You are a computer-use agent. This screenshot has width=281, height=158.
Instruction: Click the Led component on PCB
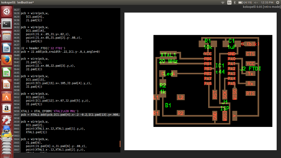coord(168,74)
